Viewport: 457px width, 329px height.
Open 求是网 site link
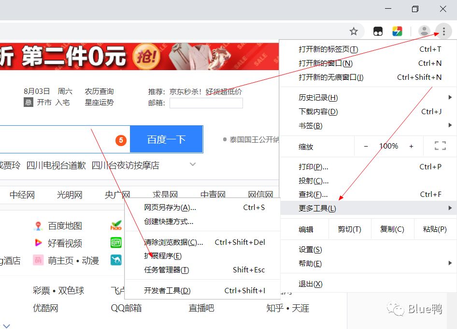coord(165,194)
